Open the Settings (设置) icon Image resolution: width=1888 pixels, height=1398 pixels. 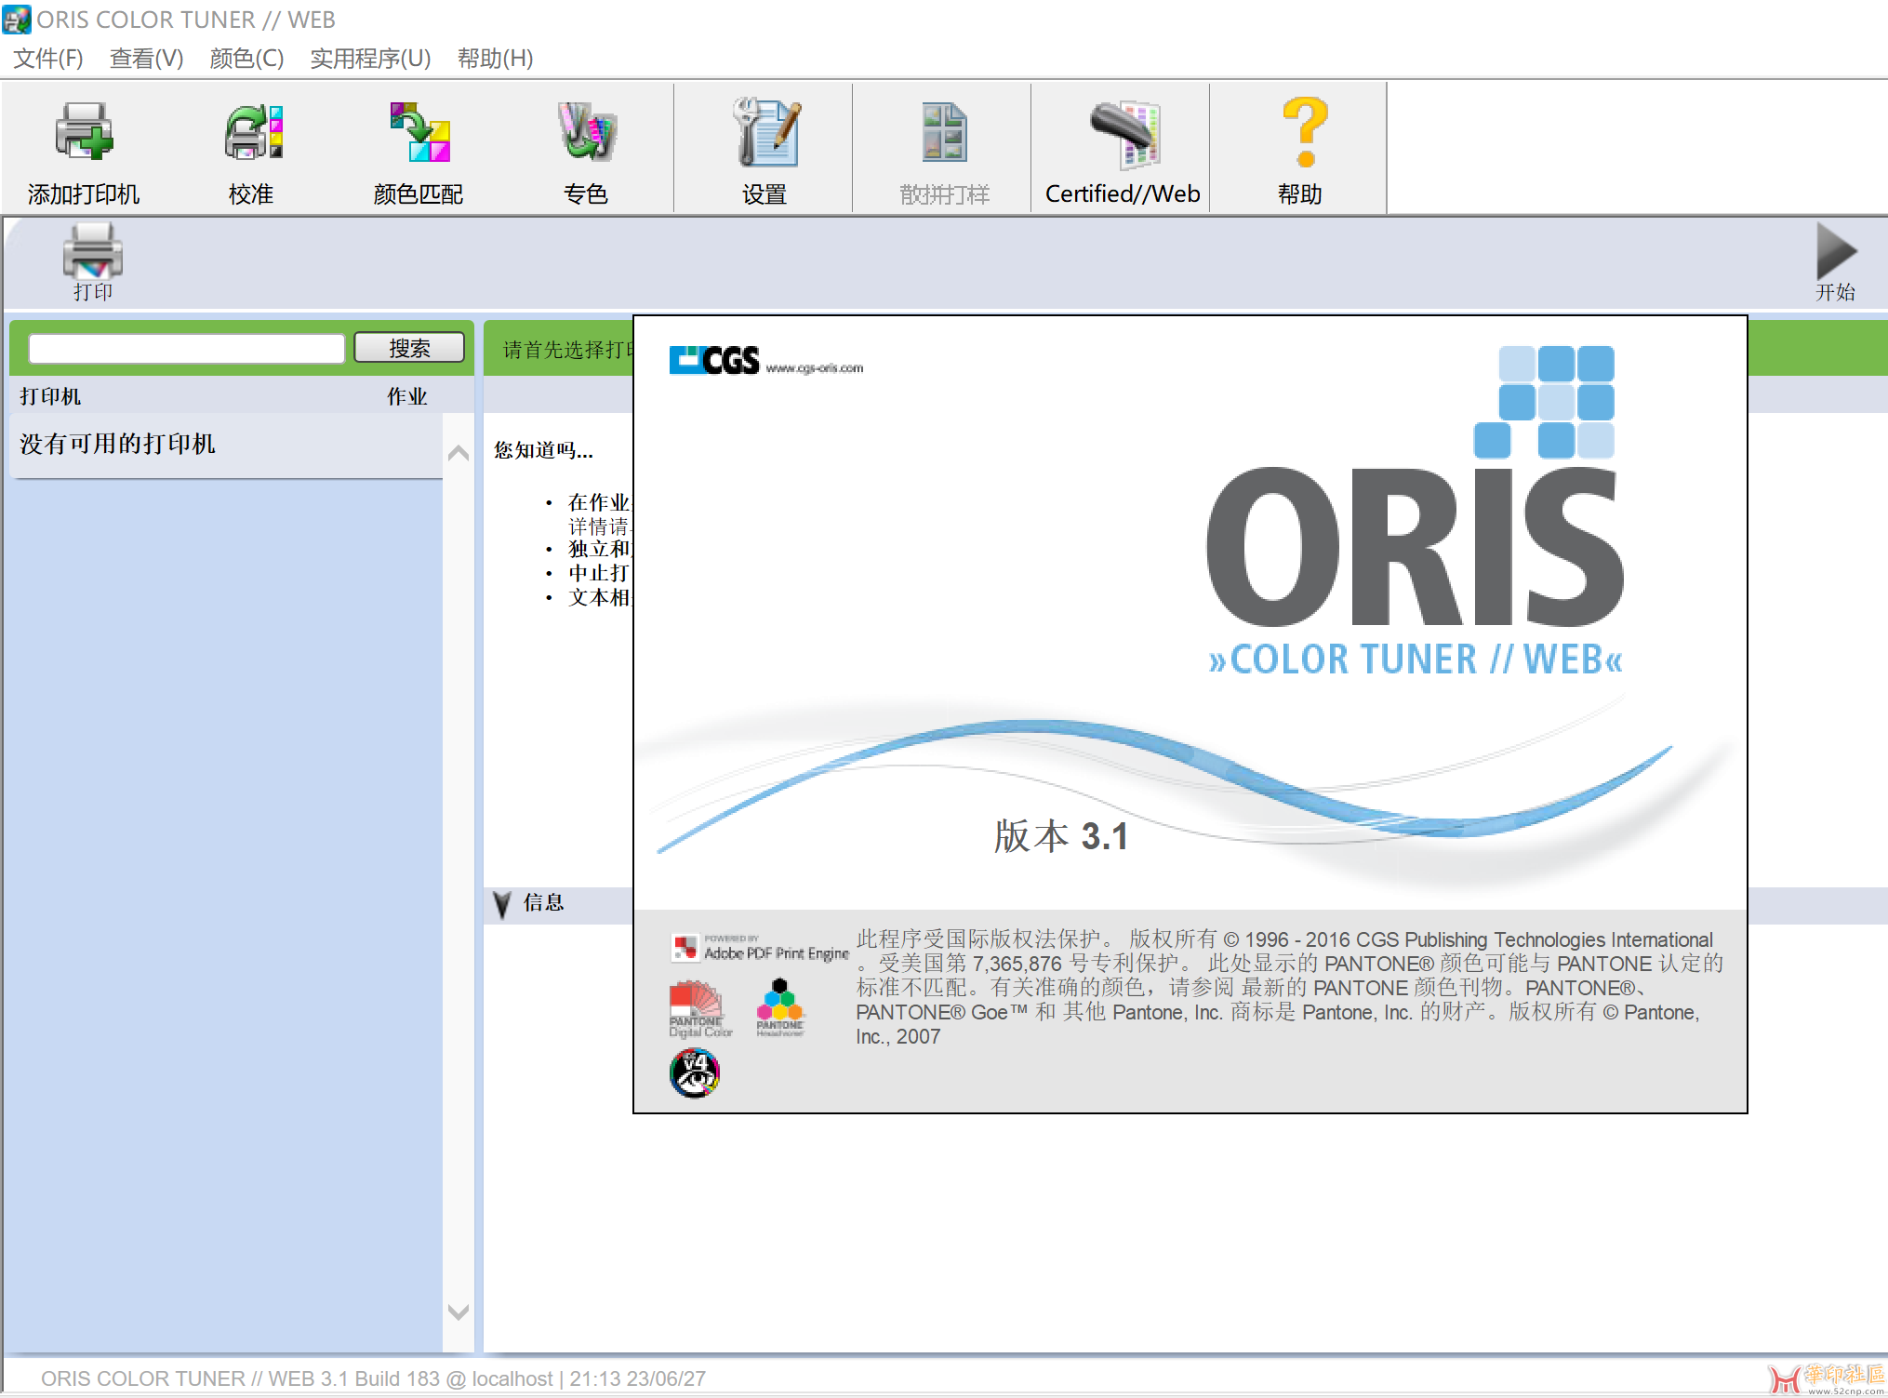[x=765, y=132]
